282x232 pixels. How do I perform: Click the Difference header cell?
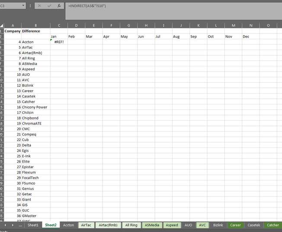[36, 31]
